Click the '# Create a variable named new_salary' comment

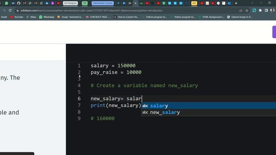pyautogui.click(x=144, y=85)
